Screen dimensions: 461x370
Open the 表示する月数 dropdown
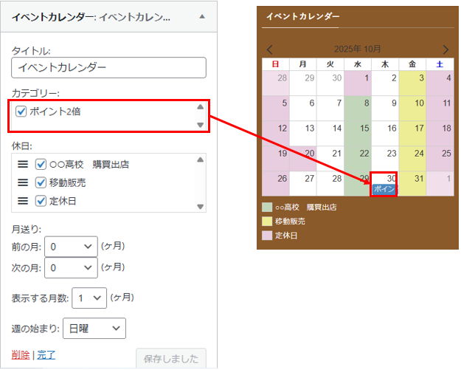point(89,298)
